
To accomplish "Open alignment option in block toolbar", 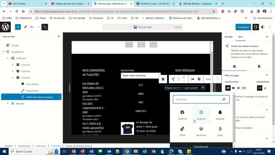I will click(x=199, y=79).
